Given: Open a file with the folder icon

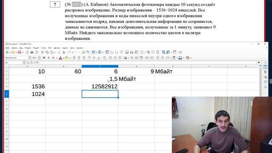Looking at the screenshot, I should (13, 52).
